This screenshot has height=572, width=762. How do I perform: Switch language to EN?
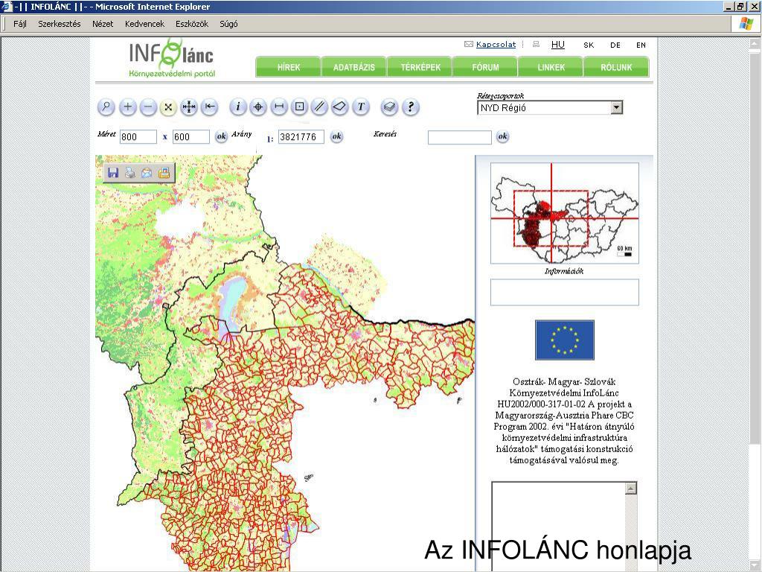click(641, 45)
